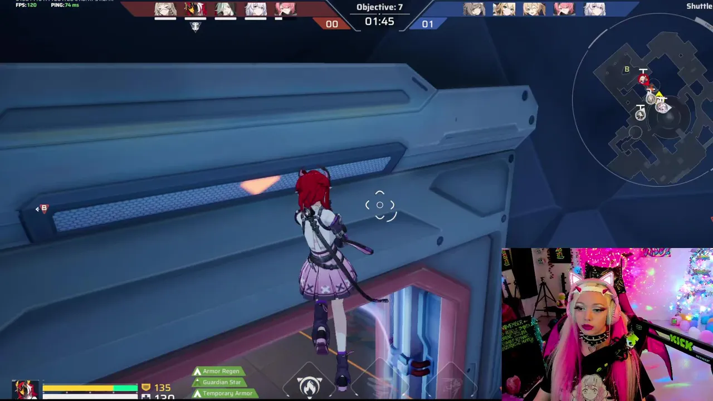
Task: Click the Shuttle map name label
Action: click(700, 6)
